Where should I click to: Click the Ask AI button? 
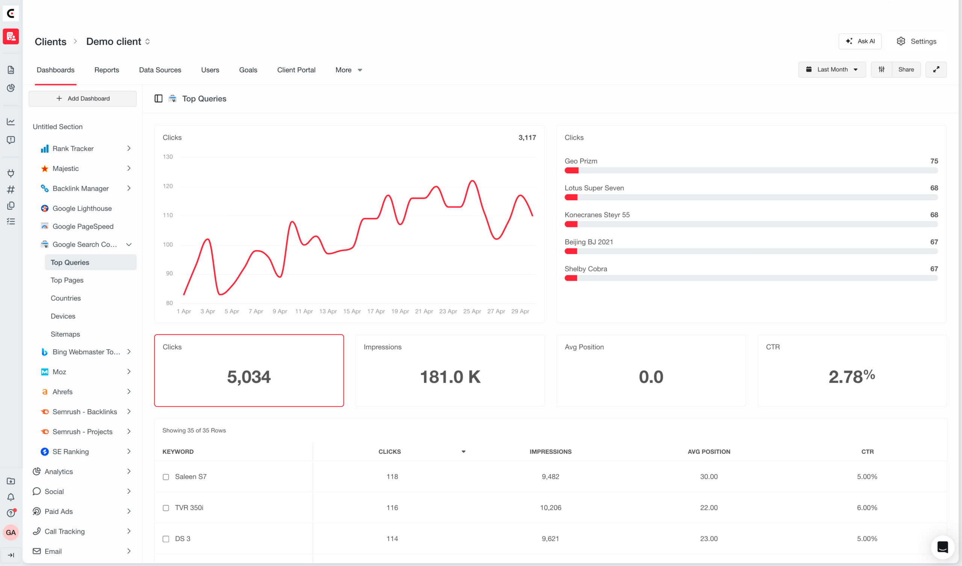point(860,41)
